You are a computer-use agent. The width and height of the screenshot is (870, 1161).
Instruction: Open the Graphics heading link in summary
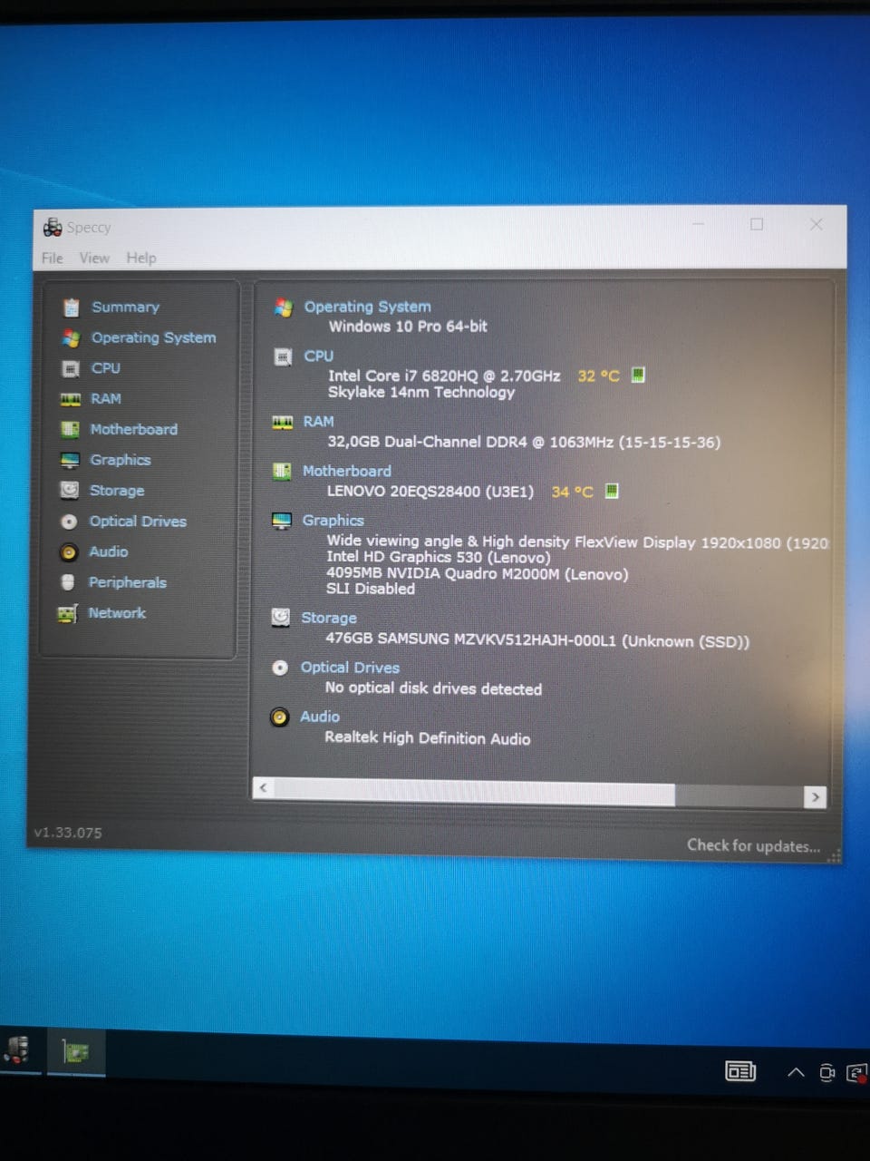point(333,521)
